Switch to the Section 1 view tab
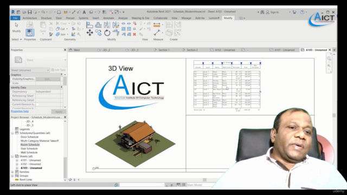This screenshot has height=195, width=347. click(164, 50)
